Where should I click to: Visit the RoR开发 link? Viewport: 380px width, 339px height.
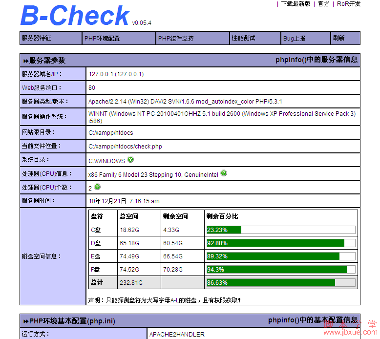[349, 4]
